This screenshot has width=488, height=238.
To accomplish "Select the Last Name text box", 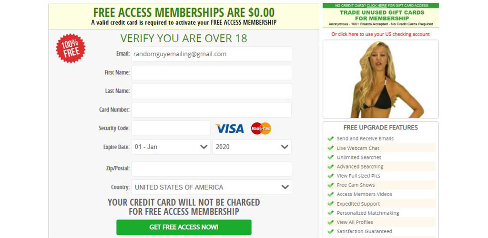I will [212, 91].
